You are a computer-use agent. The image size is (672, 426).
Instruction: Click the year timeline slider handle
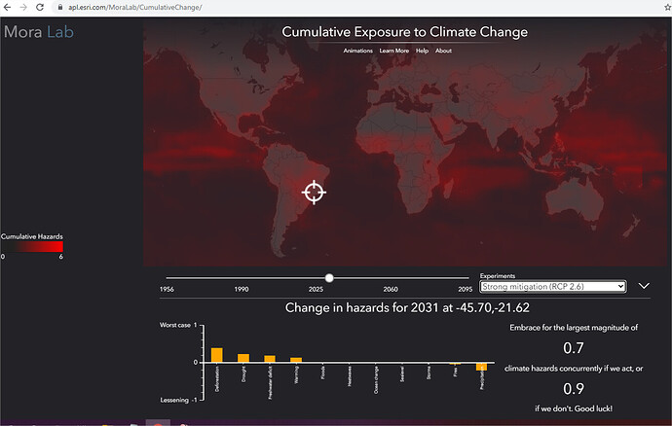pyautogui.click(x=329, y=278)
